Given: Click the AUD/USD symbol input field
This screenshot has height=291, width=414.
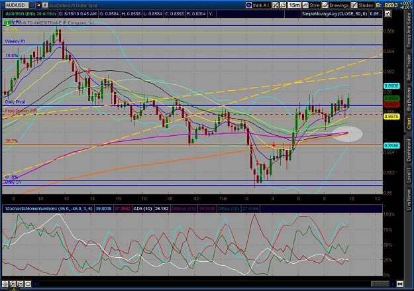Looking at the screenshot, I should [x=17, y=5].
